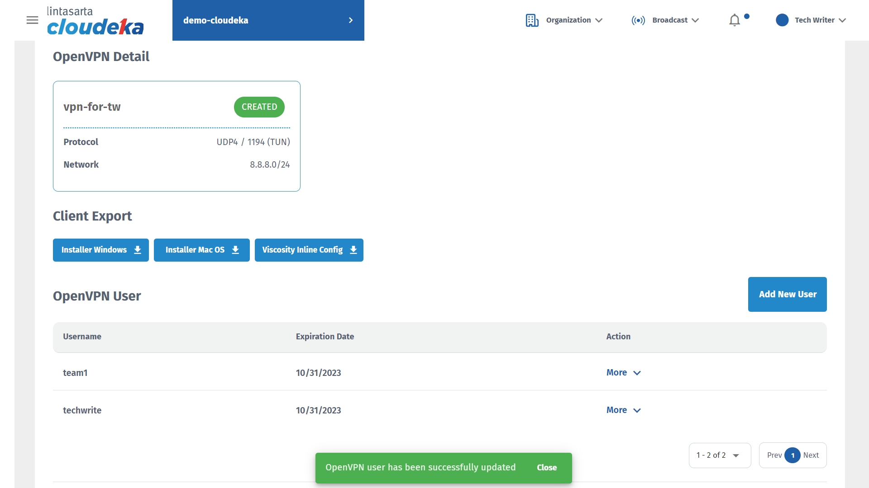Click the organization building icon
Viewport: 869px width, 488px height.
pos(532,20)
